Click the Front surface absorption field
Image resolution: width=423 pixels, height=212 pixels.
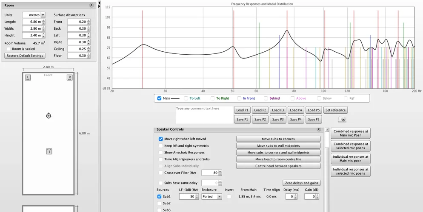click(x=77, y=22)
